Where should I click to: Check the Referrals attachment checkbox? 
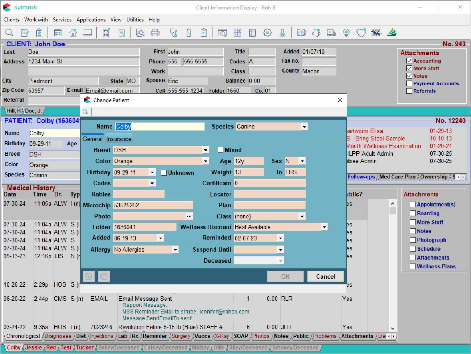coord(409,91)
